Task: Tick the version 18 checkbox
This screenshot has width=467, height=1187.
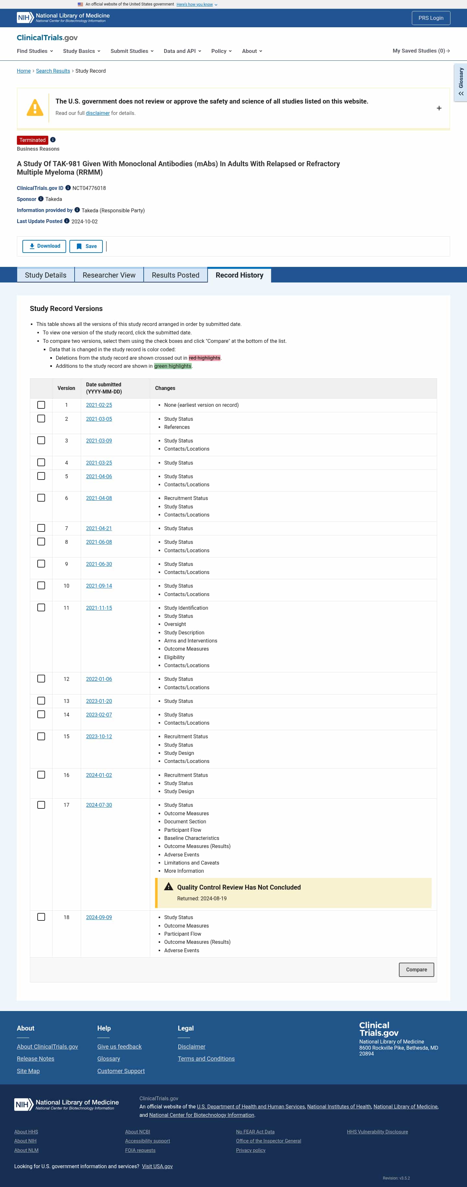Action: pos(41,917)
